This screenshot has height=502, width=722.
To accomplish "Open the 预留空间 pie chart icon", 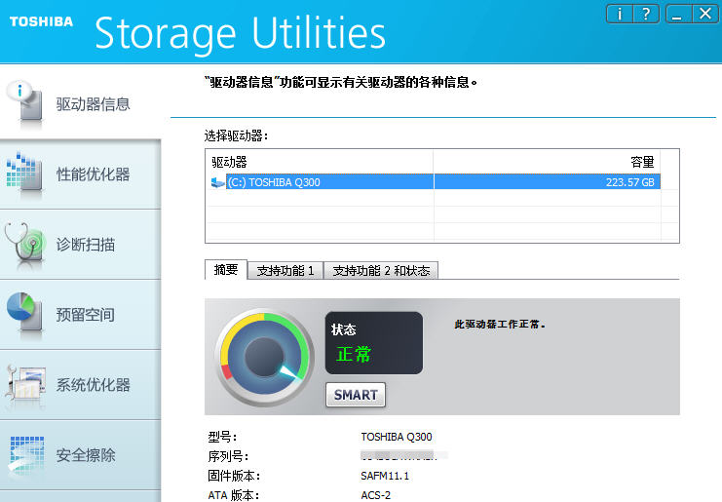I will click(x=25, y=313).
